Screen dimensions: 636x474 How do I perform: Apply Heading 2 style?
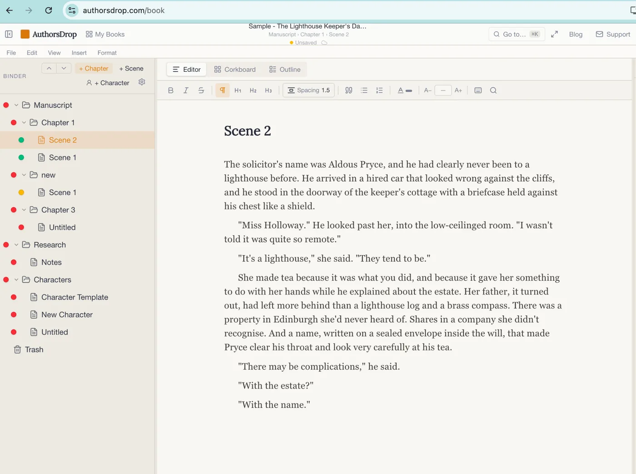click(253, 90)
